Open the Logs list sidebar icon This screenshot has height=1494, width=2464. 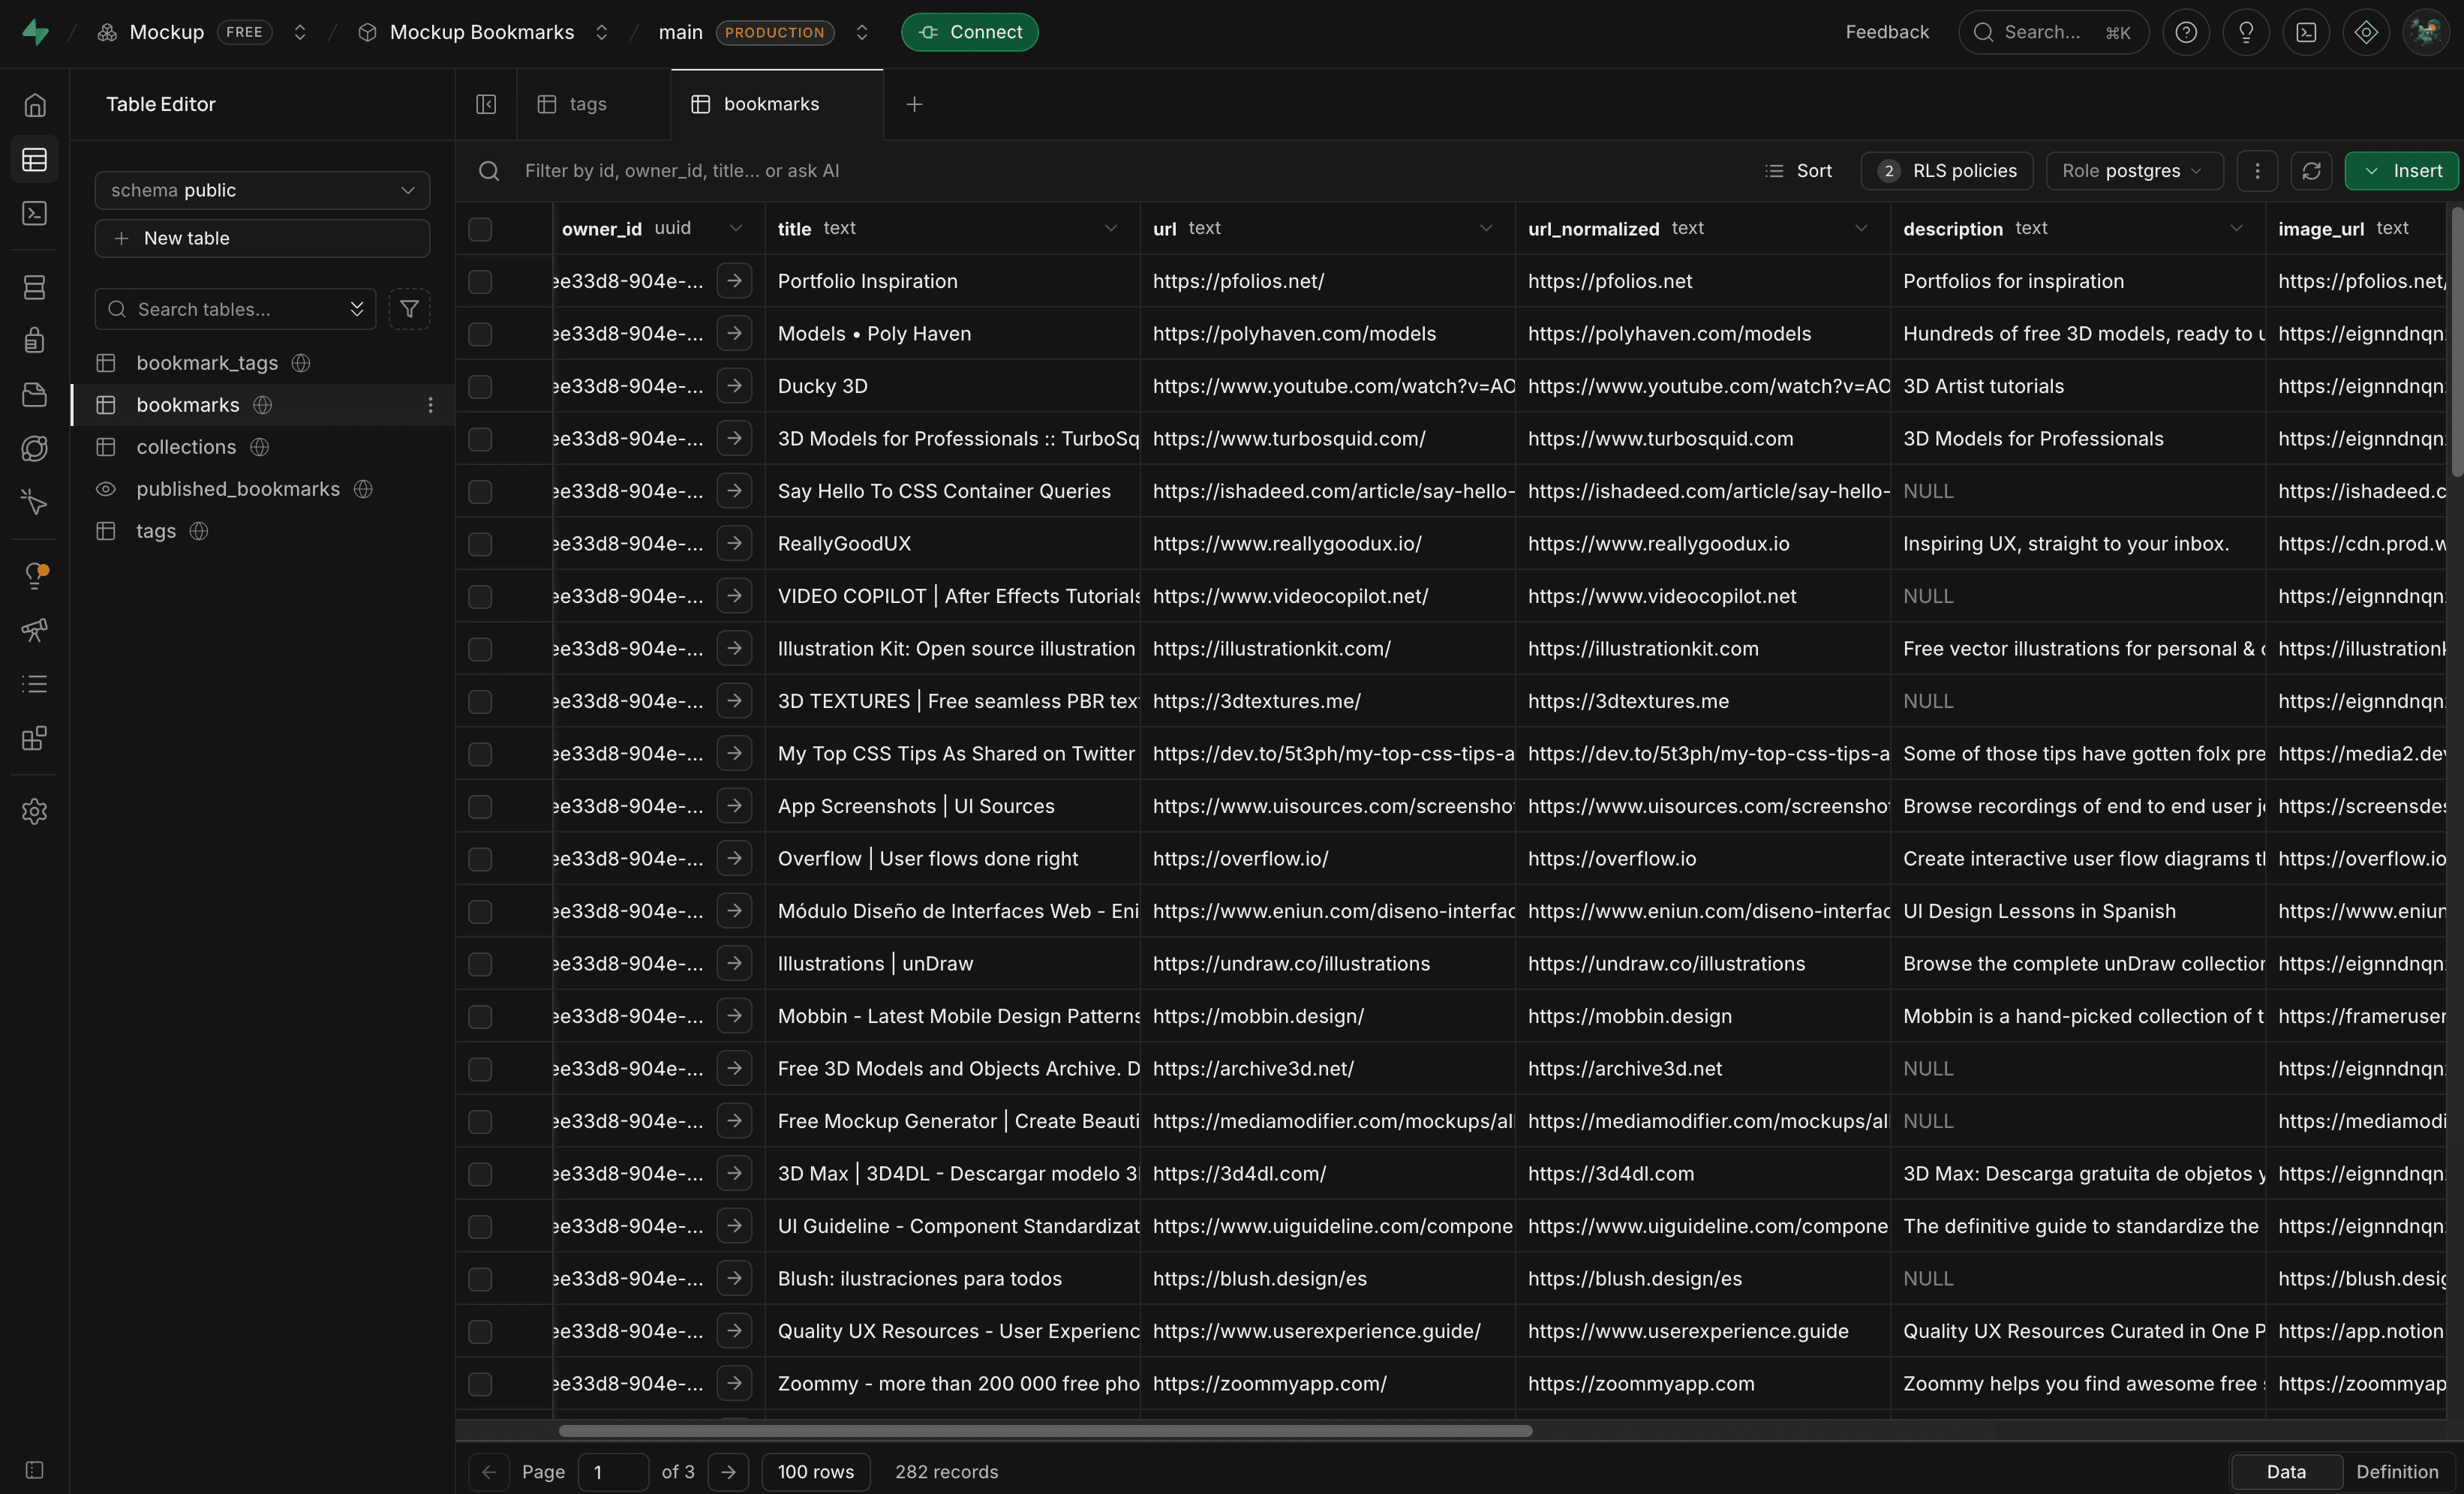point(35,683)
